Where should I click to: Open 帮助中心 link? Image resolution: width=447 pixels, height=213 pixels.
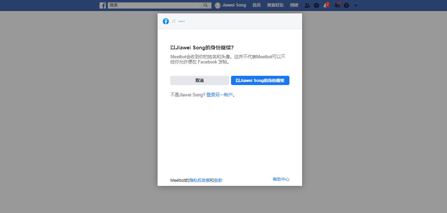coord(281,179)
